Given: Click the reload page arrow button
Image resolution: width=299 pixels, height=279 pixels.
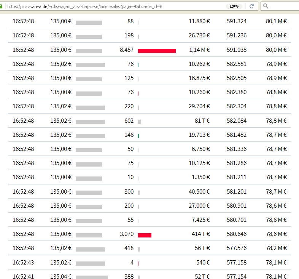Looking at the screenshot, I should coord(251,6).
